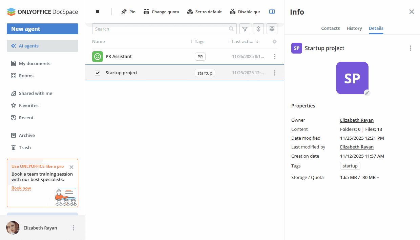Switch to the Contacts tab

coord(330,28)
